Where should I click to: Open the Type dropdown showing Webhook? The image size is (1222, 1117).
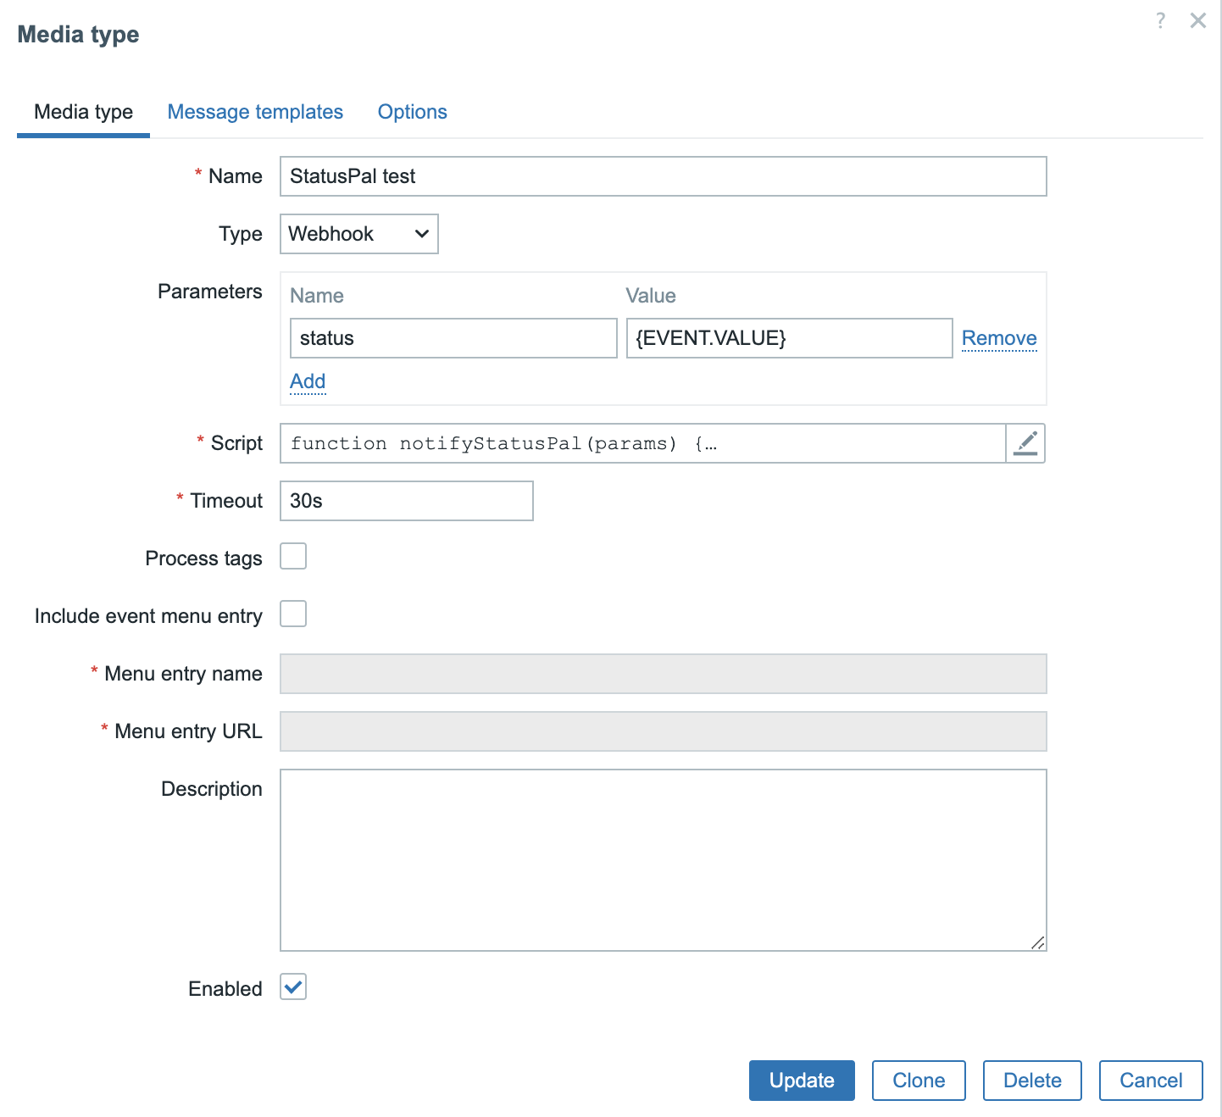(x=358, y=234)
